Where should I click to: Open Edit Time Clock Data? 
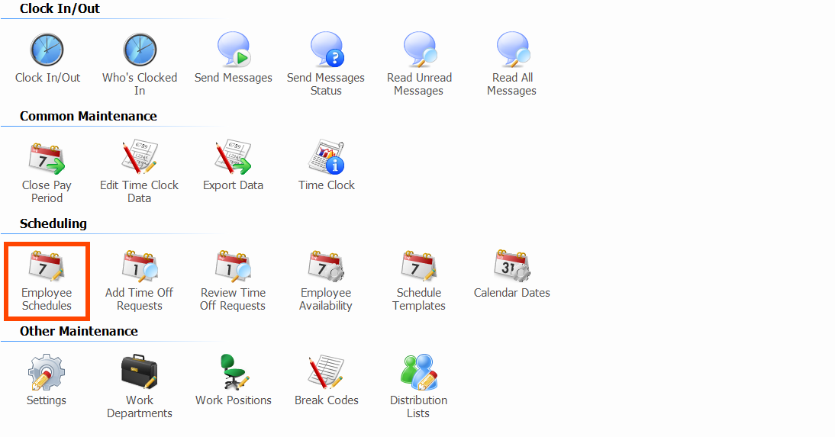click(x=140, y=158)
